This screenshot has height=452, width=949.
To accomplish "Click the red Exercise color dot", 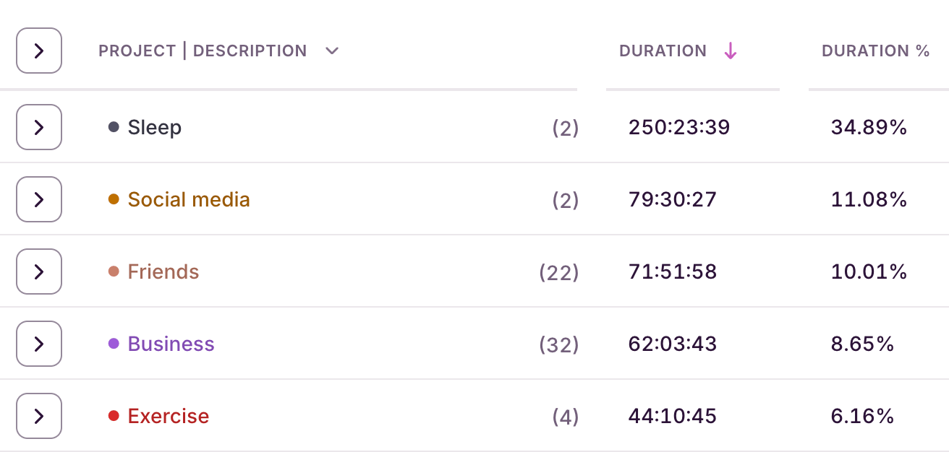I will pos(114,416).
